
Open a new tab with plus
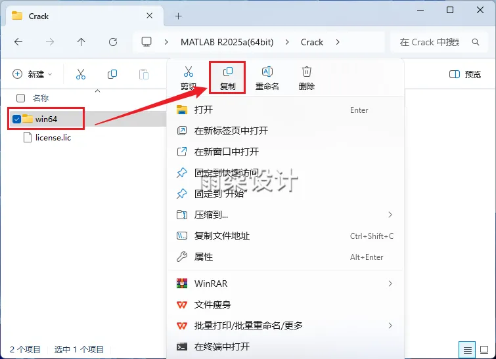tap(179, 16)
